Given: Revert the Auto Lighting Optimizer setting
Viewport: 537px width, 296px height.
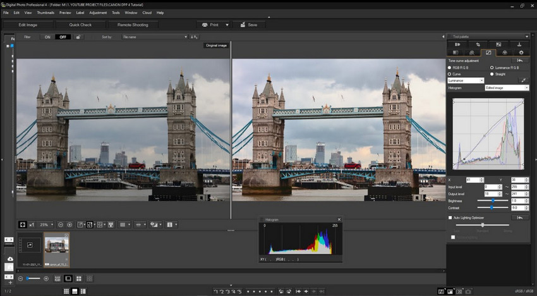Looking at the screenshot, I should [519, 218].
